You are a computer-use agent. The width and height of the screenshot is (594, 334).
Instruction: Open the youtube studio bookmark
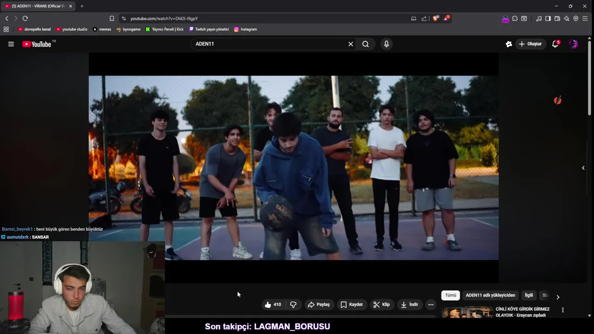[71, 29]
